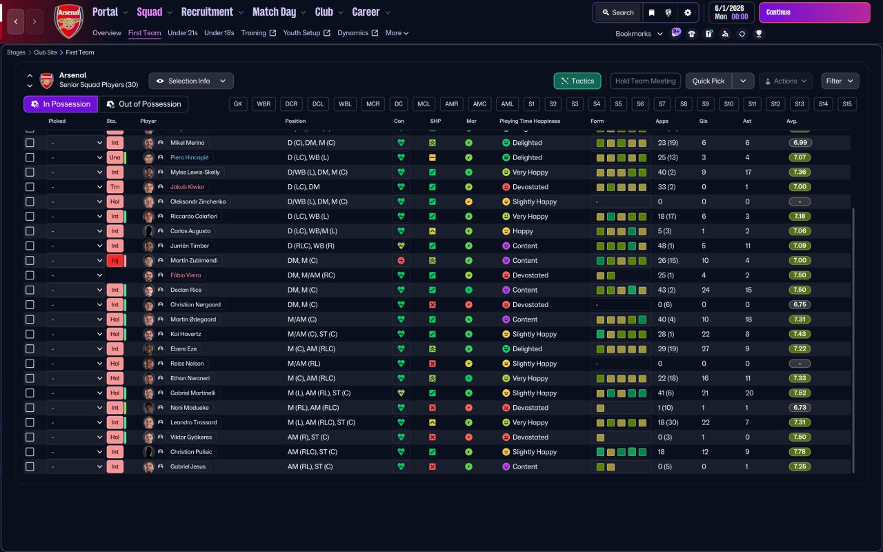
Task: Click the scouting search icon in bookmarks bar
Action: 725,34
